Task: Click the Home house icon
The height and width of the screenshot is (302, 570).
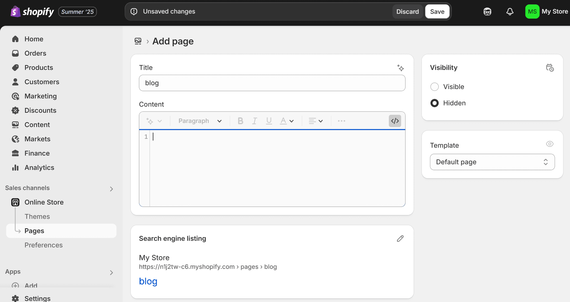Action: tap(15, 39)
